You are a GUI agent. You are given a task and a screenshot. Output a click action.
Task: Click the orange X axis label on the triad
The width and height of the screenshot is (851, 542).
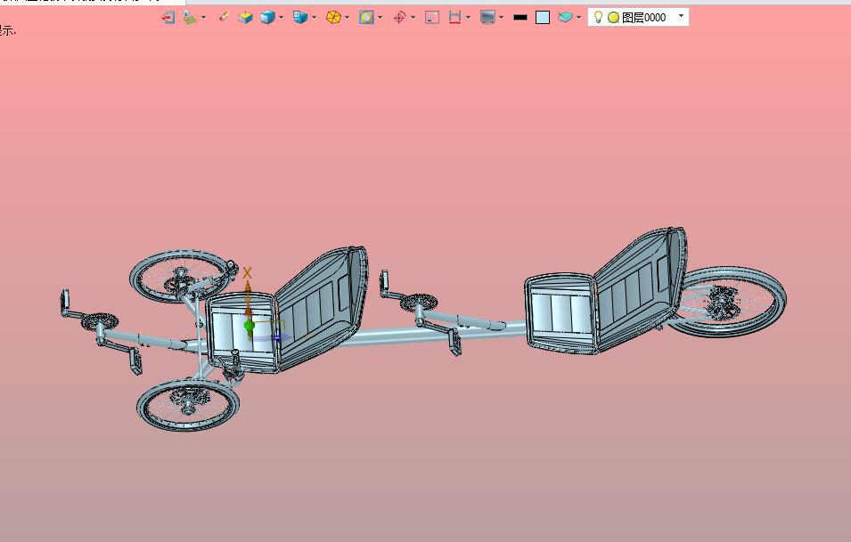[x=248, y=273]
